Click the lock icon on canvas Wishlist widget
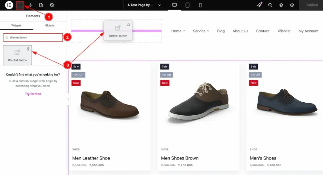The image size is (323, 175). click(x=129, y=25)
